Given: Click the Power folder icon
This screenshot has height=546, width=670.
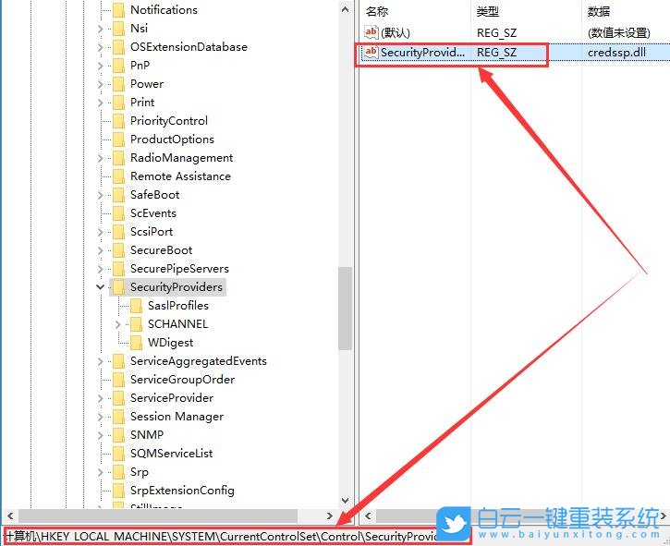Looking at the screenshot, I should click(118, 84).
